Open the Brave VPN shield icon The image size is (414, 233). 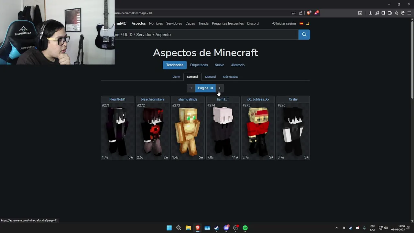point(403,13)
